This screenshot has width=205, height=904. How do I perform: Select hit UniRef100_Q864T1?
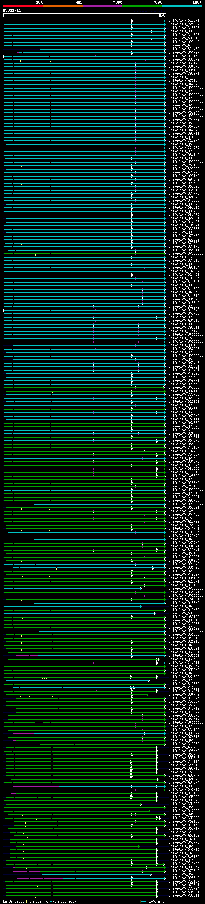point(184,250)
